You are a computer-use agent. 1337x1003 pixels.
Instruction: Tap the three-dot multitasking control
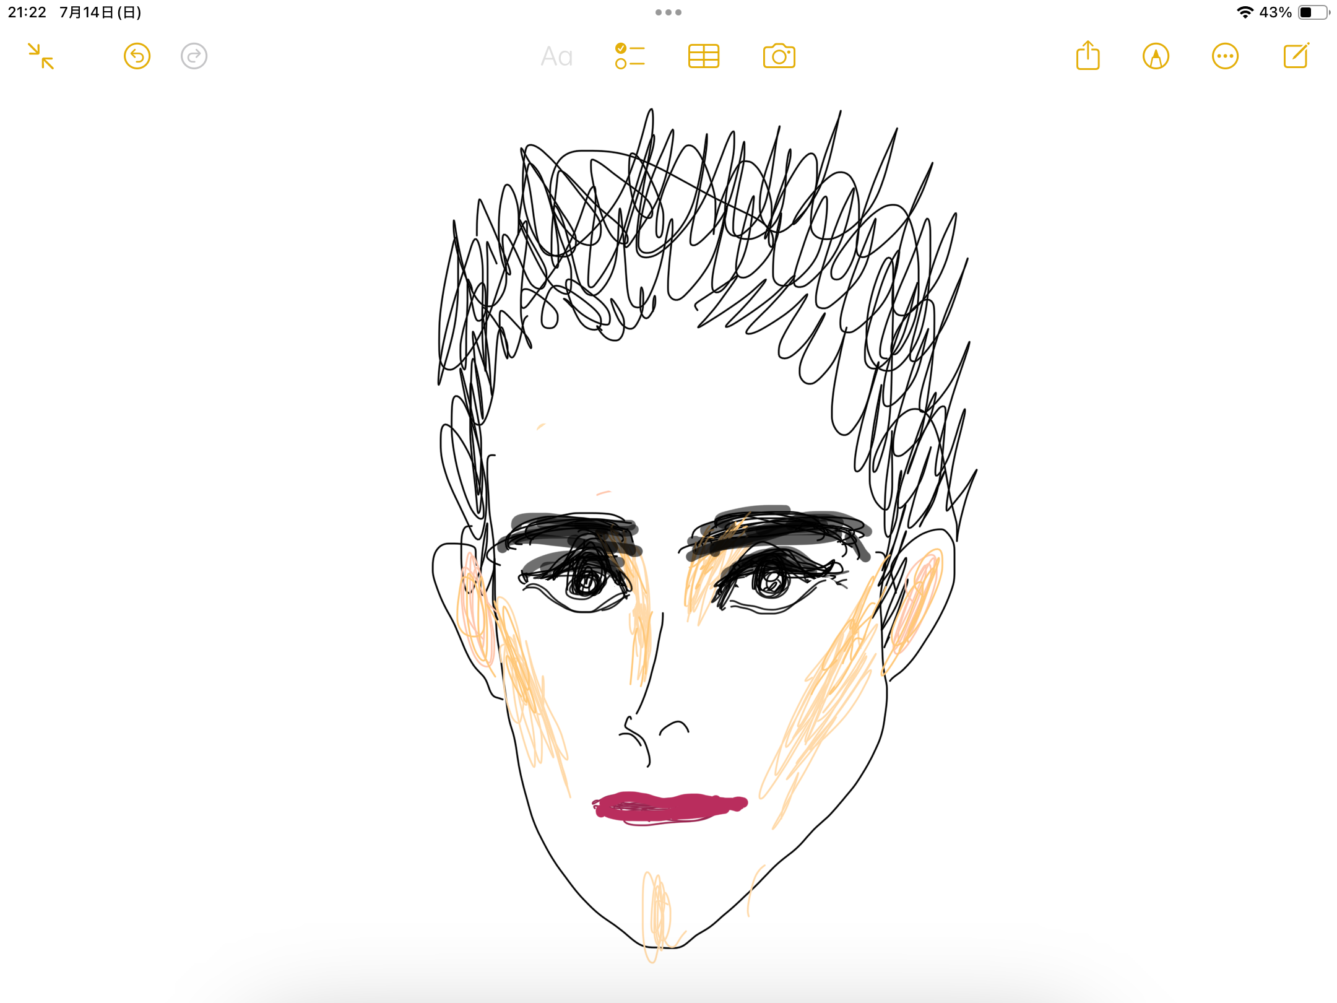(x=668, y=12)
